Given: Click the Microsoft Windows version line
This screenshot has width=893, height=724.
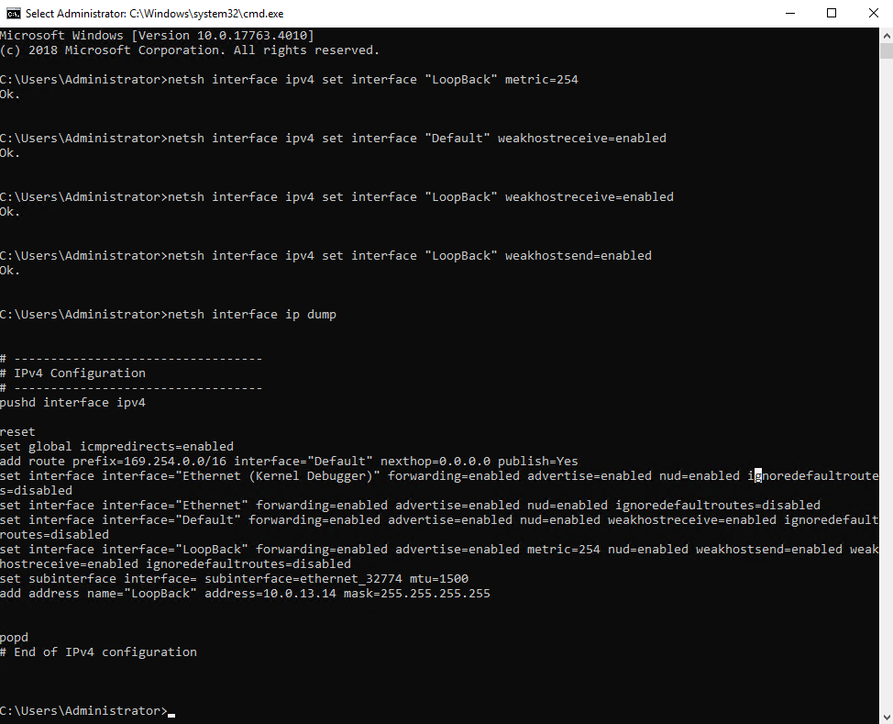Looking at the screenshot, I should pos(156,35).
